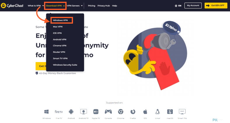Click the Smart TVs icon
Image resolution: width=230 pixels, height=123 pixels.
(182, 112)
